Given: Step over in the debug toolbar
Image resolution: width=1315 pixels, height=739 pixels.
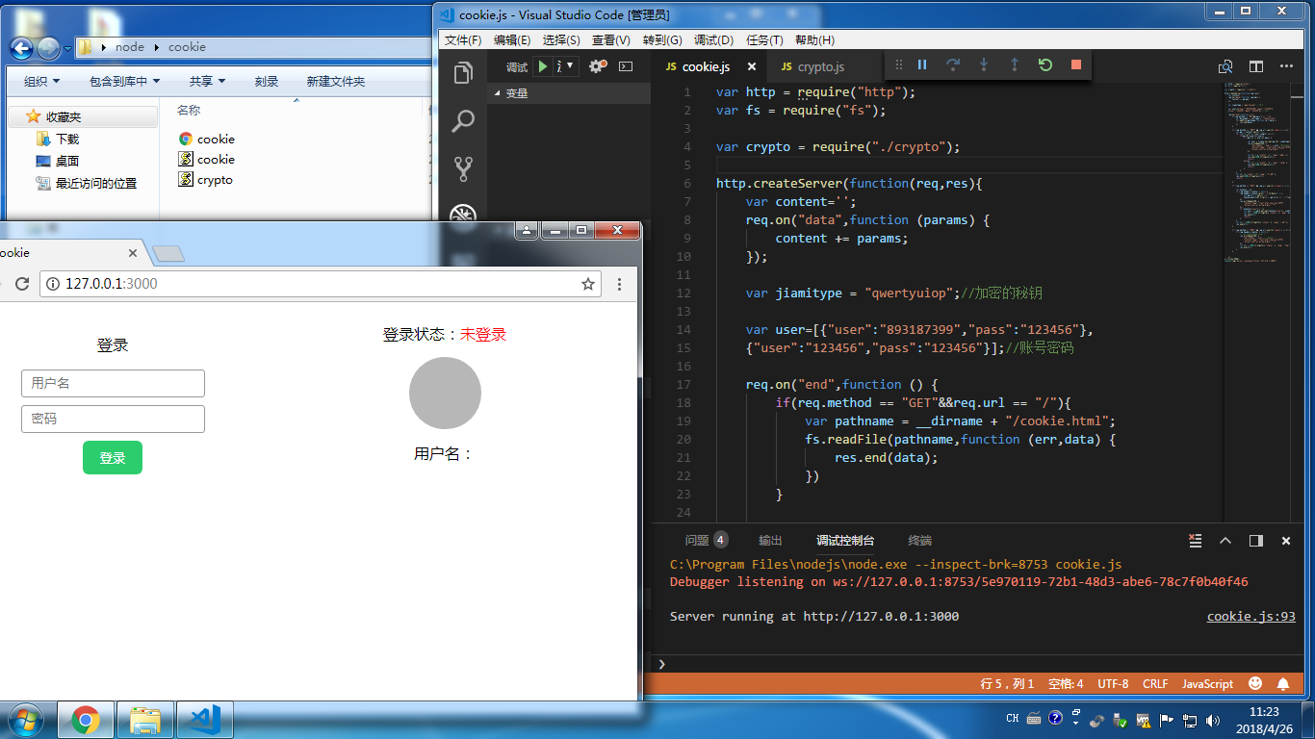Looking at the screenshot, I should pos(953,64).
